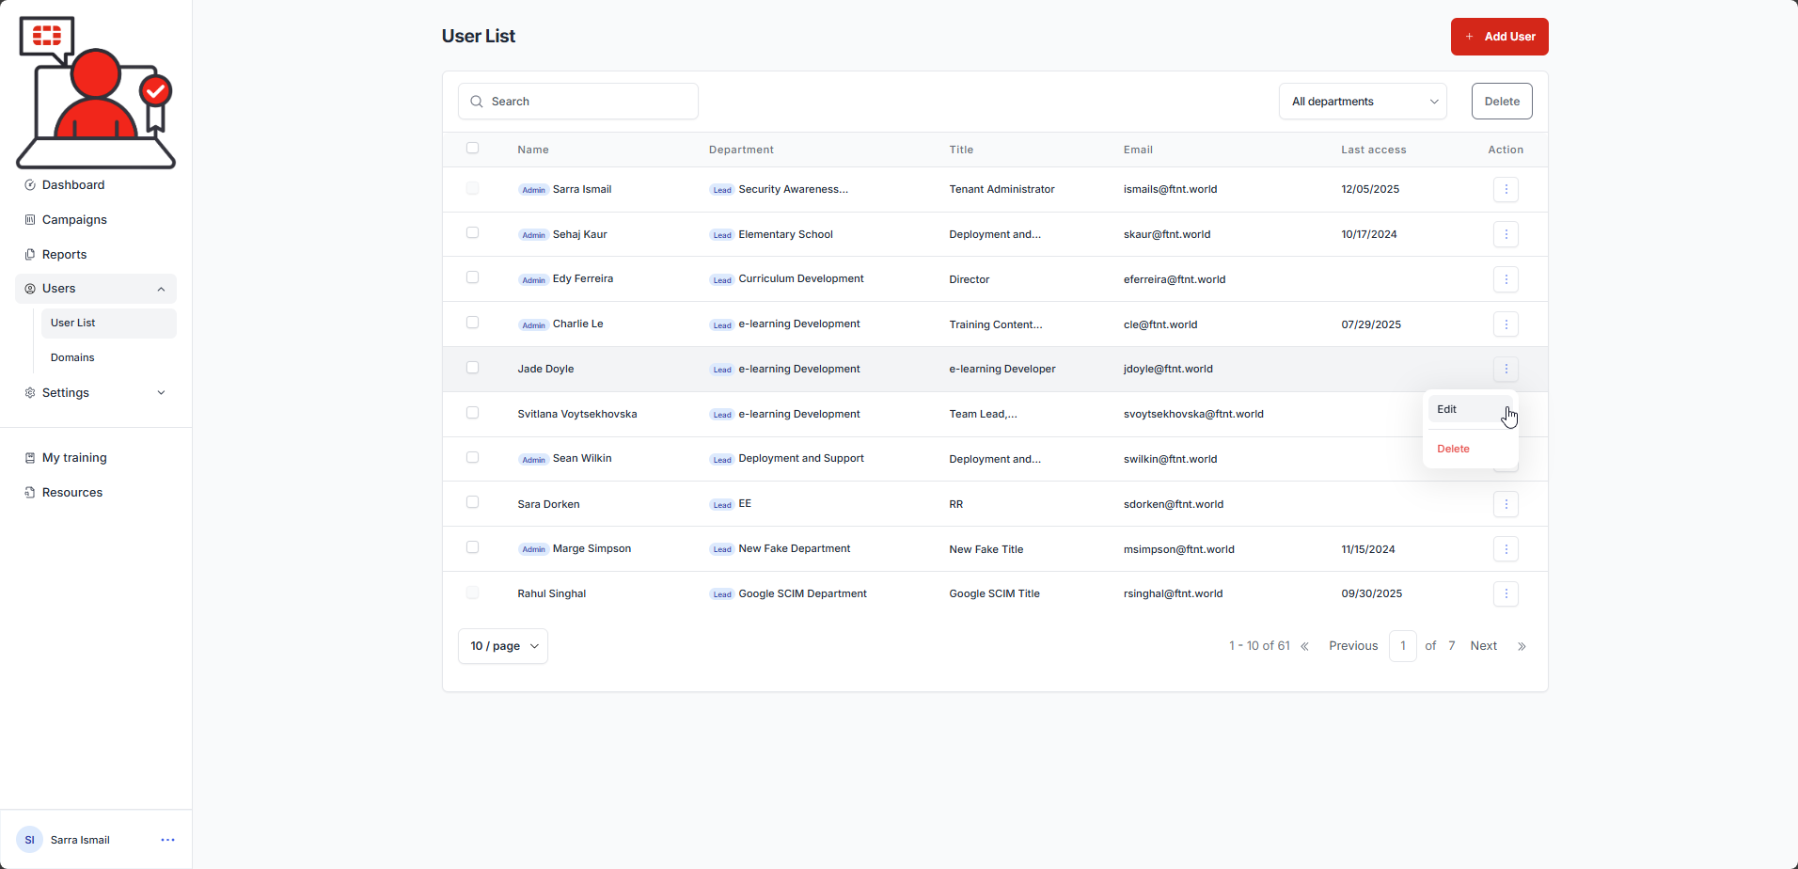Jump to first page double-arrow
Viewport: 1798px width, 869px height.
tap(1304, 646)
